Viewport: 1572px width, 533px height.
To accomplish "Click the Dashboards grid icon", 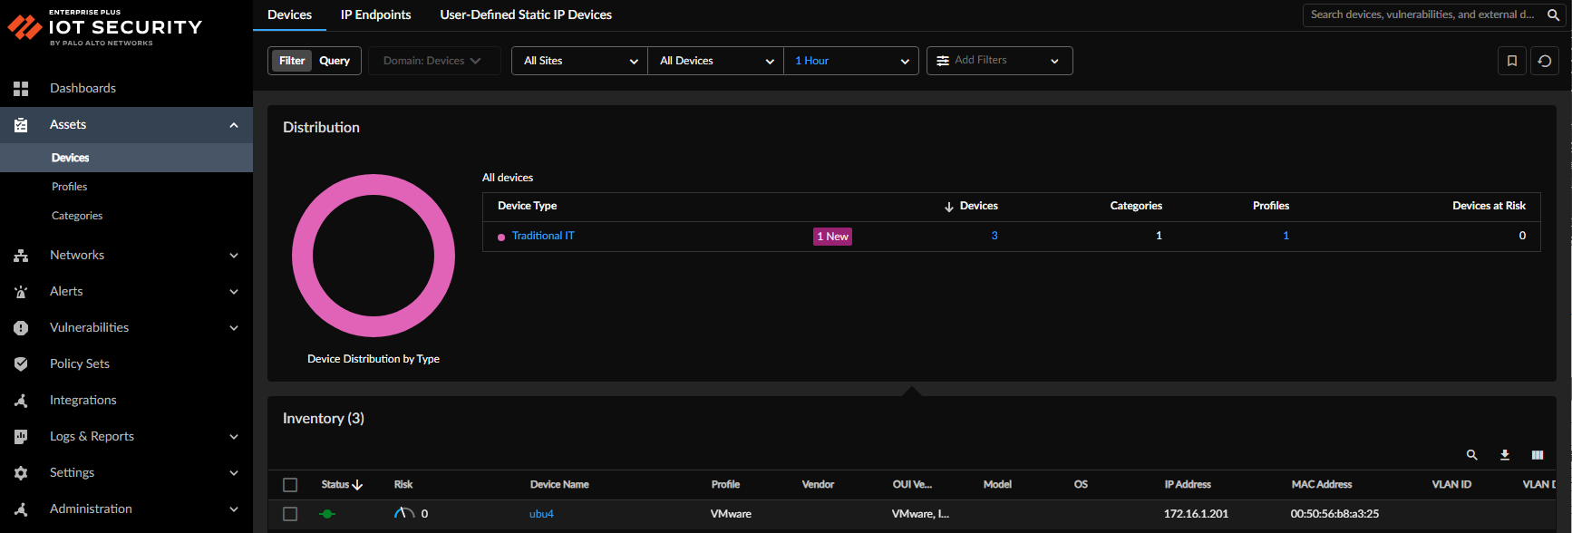I will 21,88.
